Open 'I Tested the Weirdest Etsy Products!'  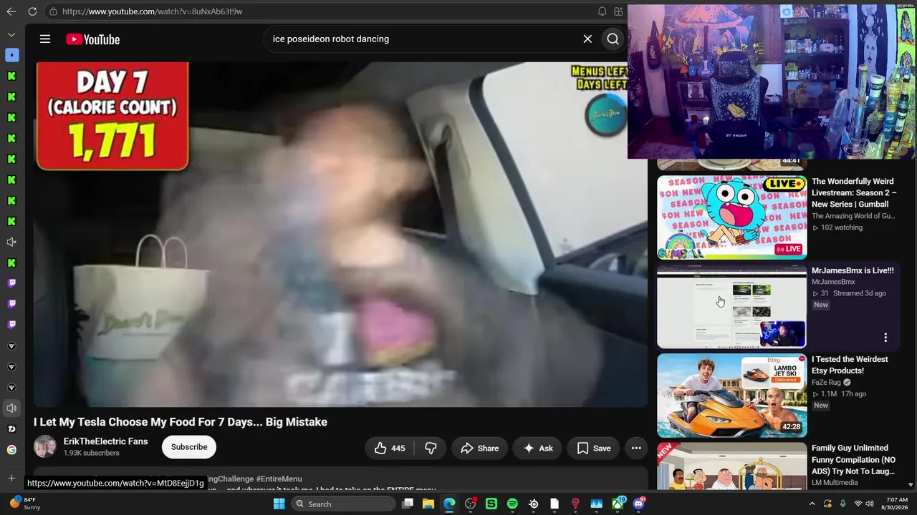click(x=850, y=365)
